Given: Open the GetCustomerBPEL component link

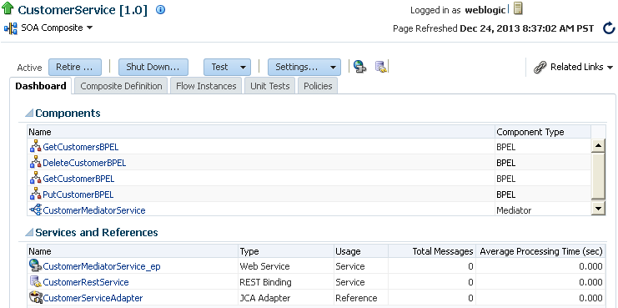Looking at the screenshot, I should pyautogui.click(x=78, y=179).
